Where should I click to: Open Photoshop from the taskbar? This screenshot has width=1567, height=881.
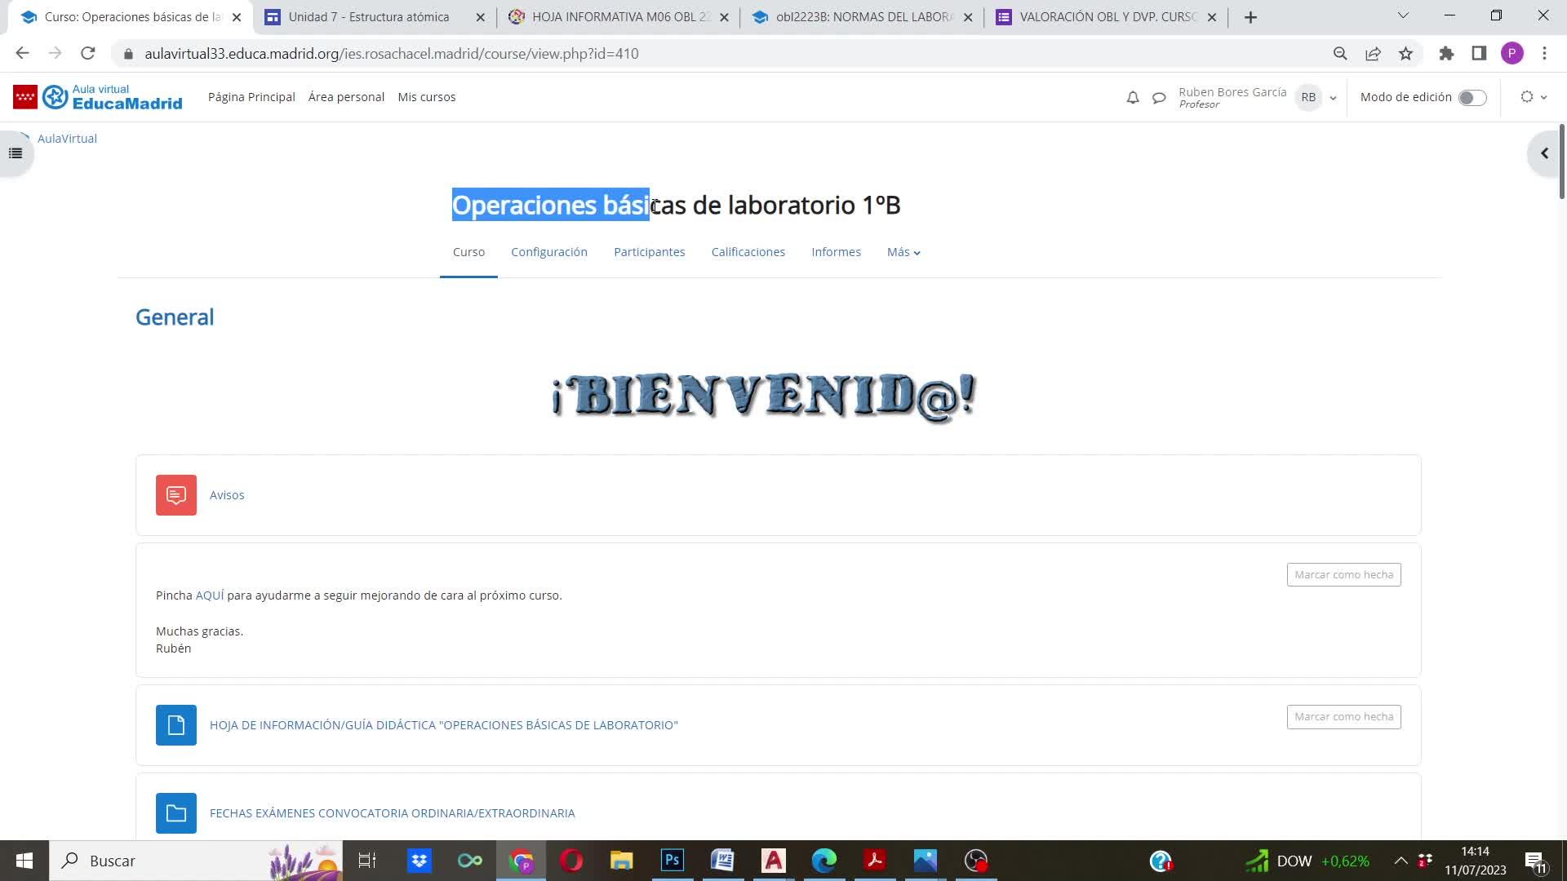(673, 861)
